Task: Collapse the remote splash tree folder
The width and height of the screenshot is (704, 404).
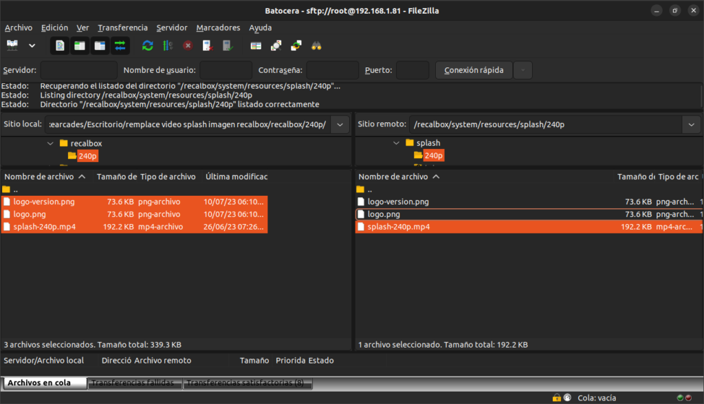Action: [x=396, y=143]
